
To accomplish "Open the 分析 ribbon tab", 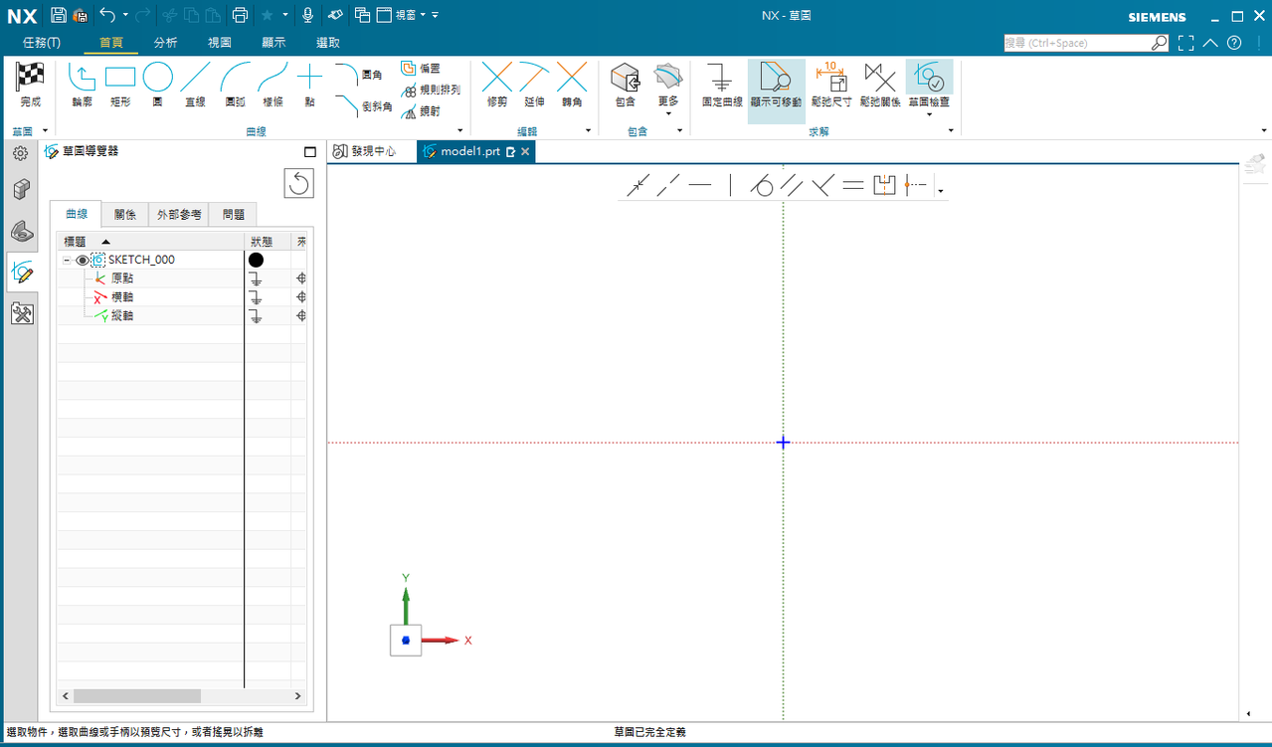I will pos(166,43).
